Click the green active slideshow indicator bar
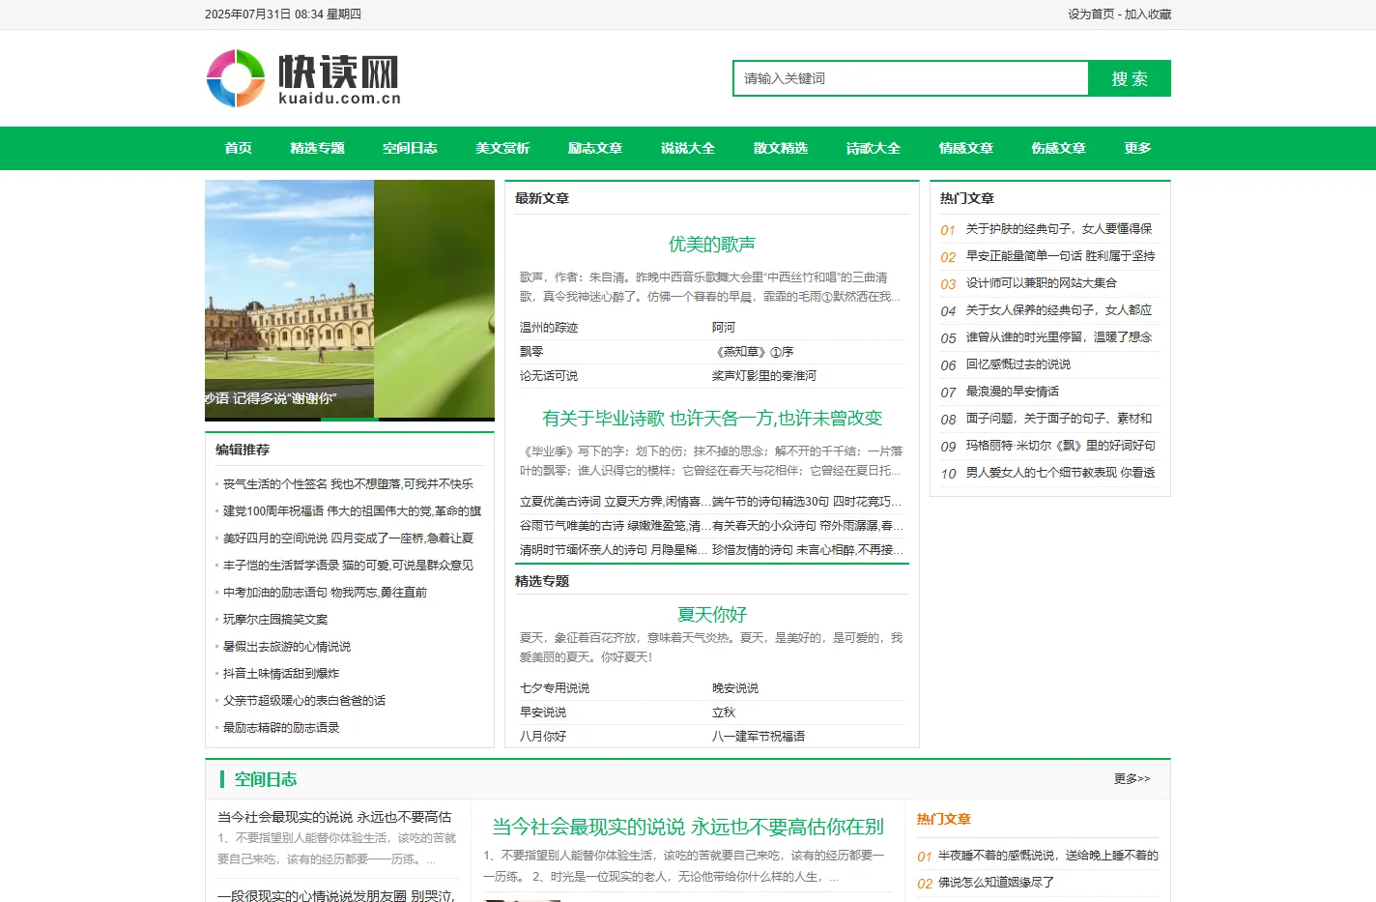This screenshot has width=1376, height=902. click(350, 420)
